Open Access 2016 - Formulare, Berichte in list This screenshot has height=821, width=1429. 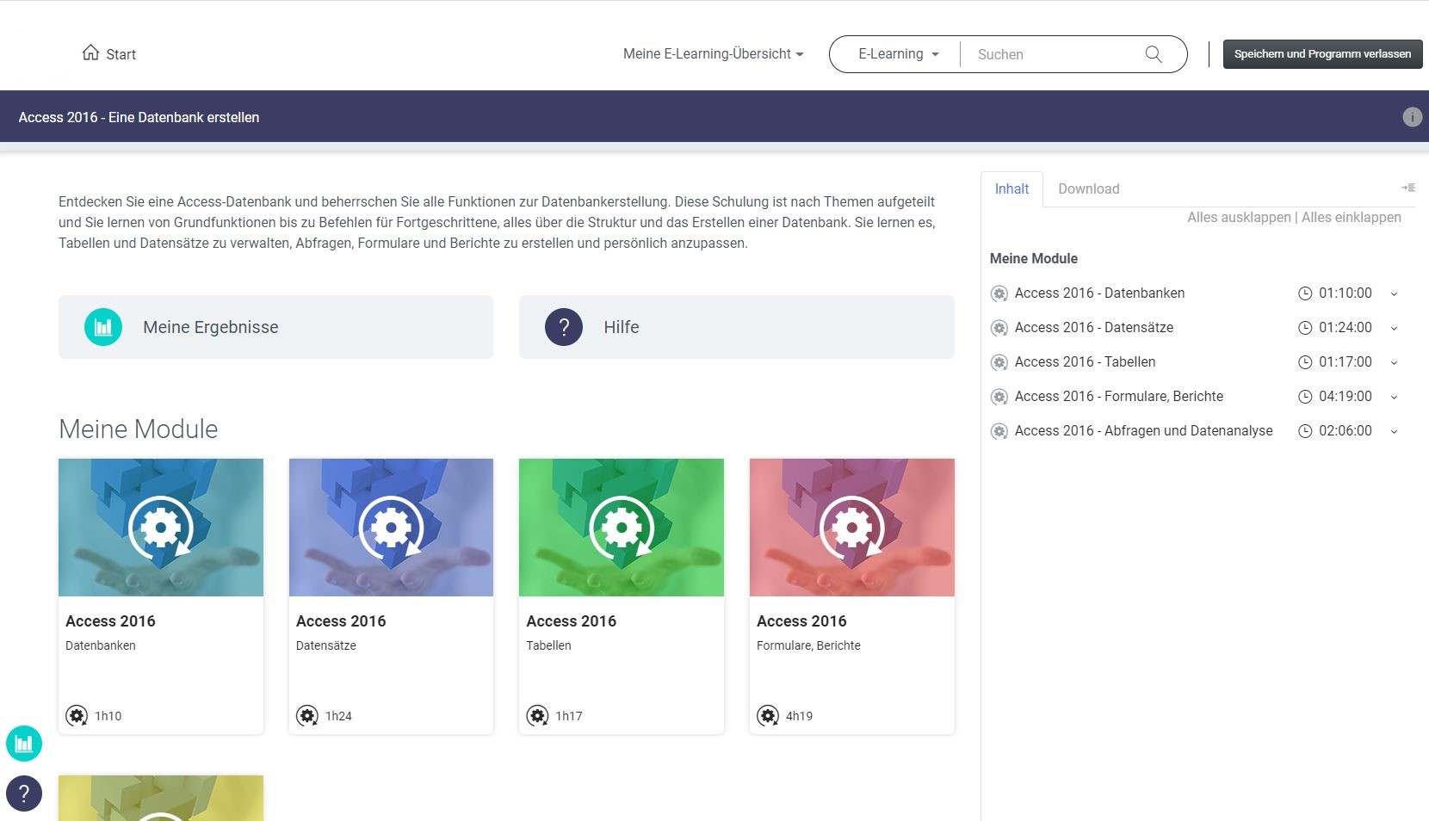point(1118,397)
